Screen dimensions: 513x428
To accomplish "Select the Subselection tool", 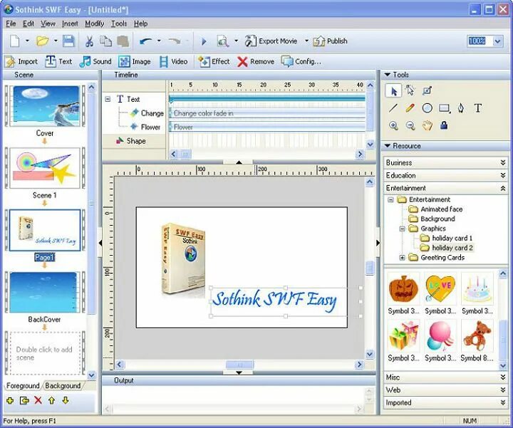I will pos(410,90).
